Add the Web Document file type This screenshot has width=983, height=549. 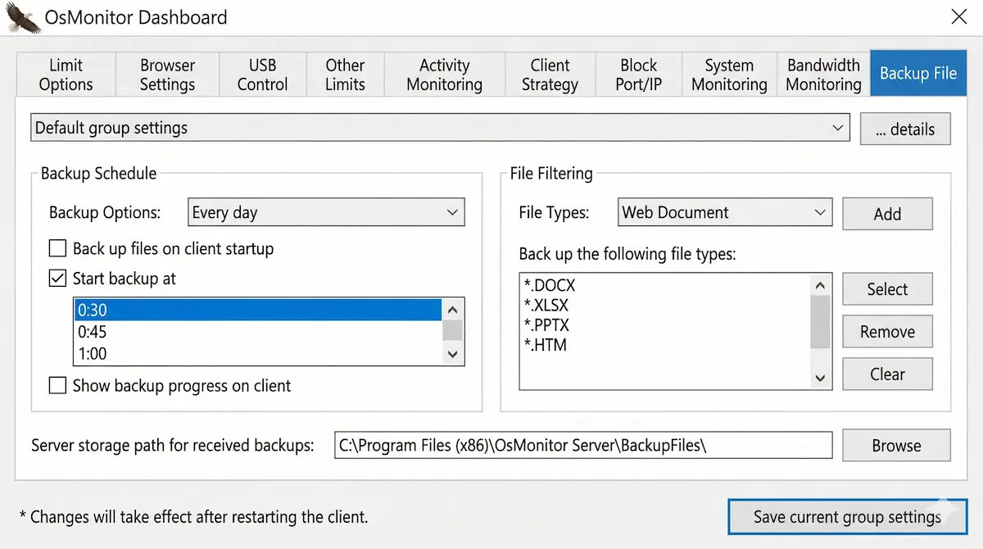click(x=887, y=213)
